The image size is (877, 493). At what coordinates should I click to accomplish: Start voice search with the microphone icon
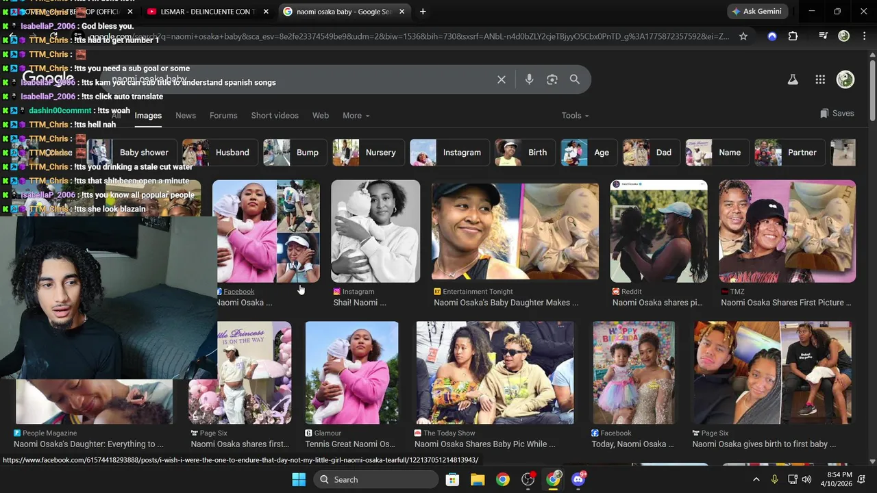529,79
